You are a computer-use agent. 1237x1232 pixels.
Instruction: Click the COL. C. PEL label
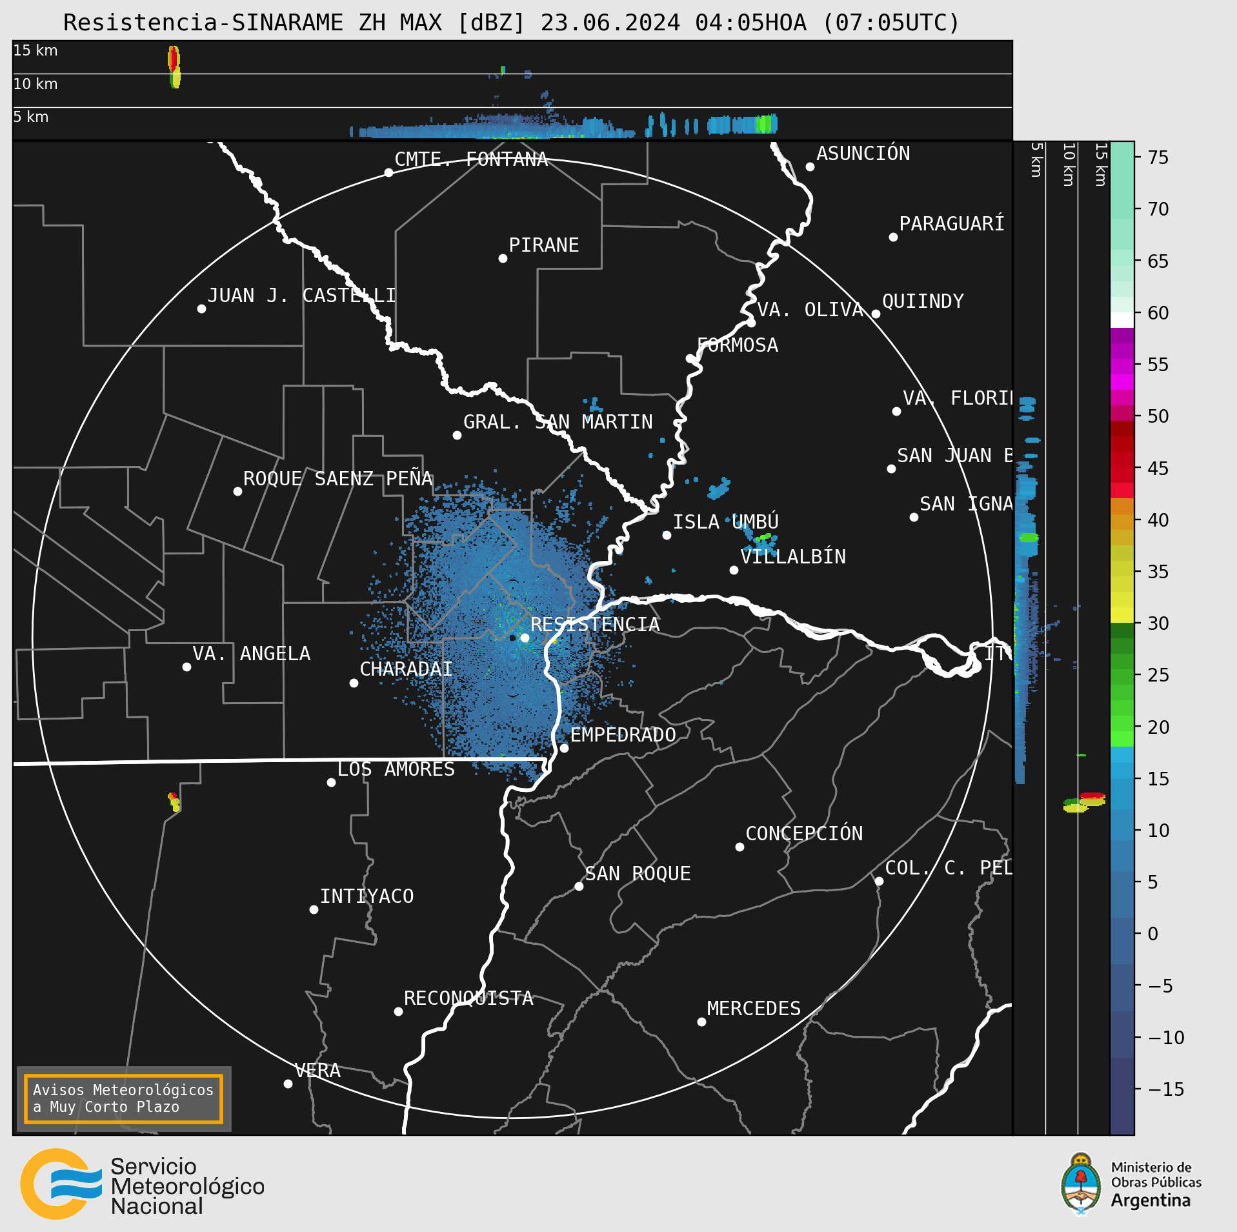tap(949, 867)
